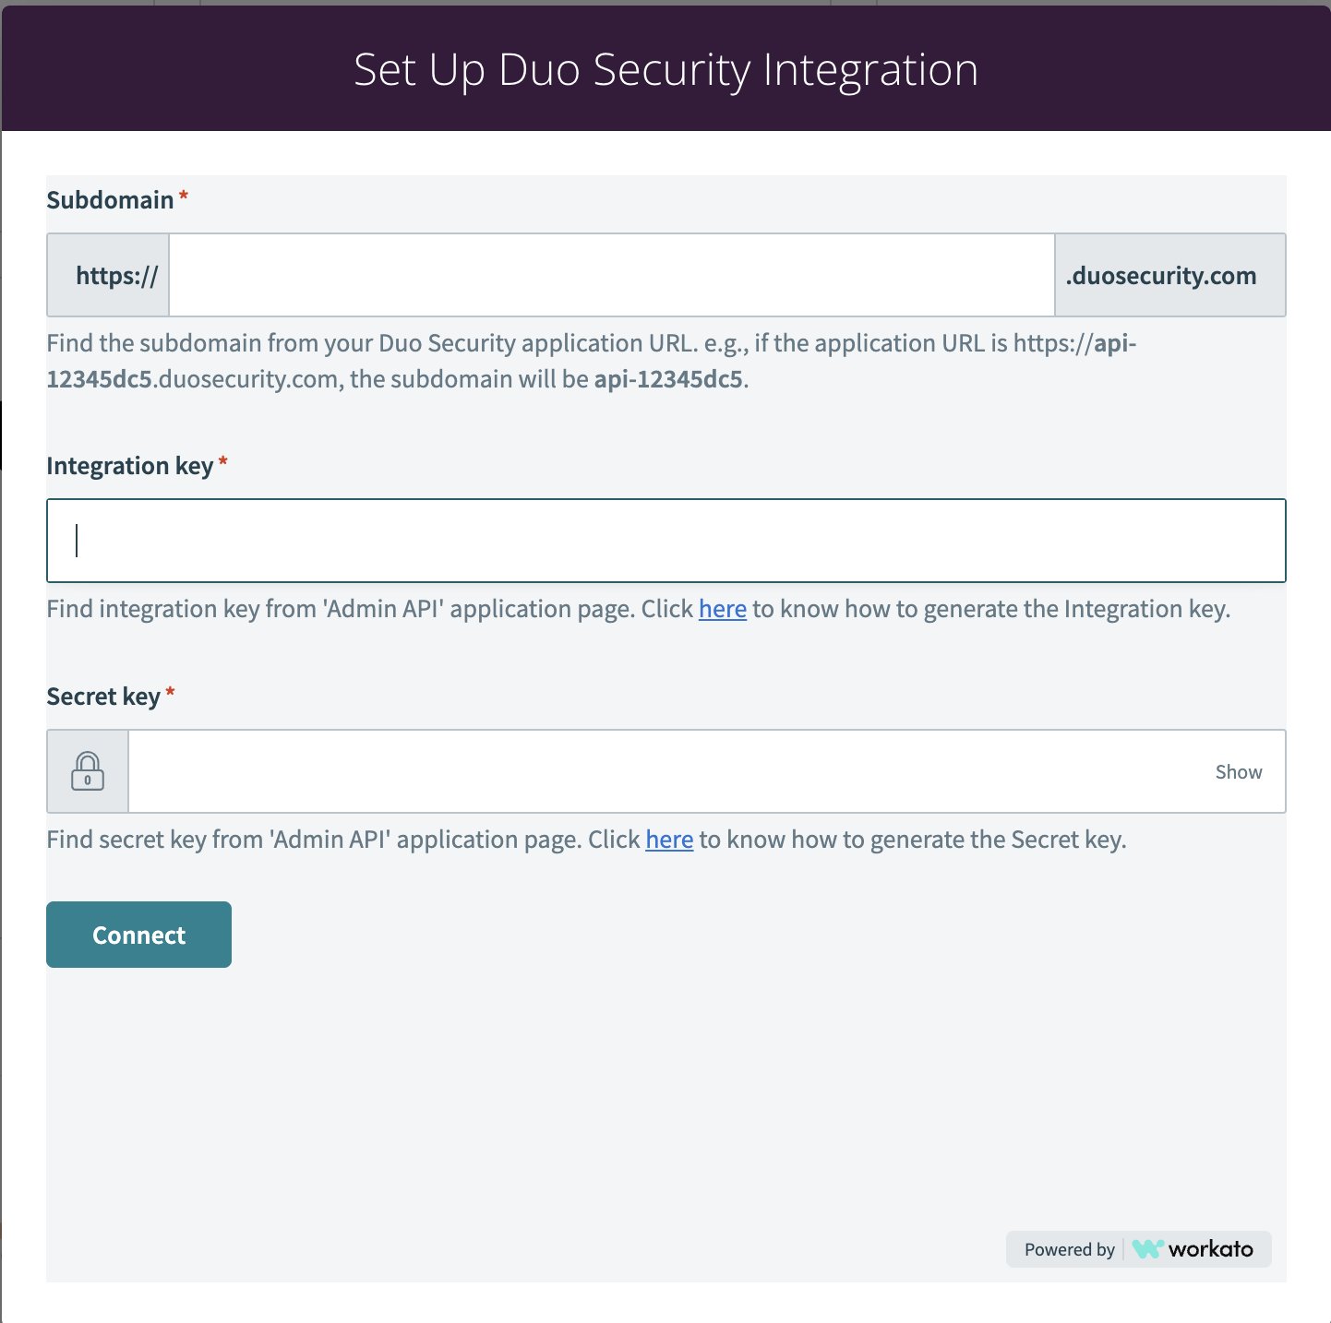The height and width of the screenshot is (1323, 1331).
Task: Open 'here' link for Integration key help
Action: pos(723,609)
